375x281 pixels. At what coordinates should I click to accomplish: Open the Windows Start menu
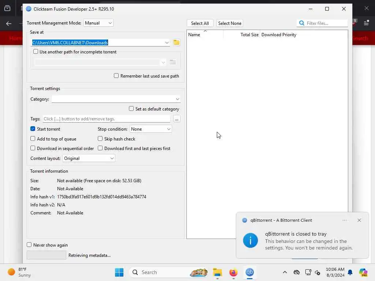coord(119,272)
